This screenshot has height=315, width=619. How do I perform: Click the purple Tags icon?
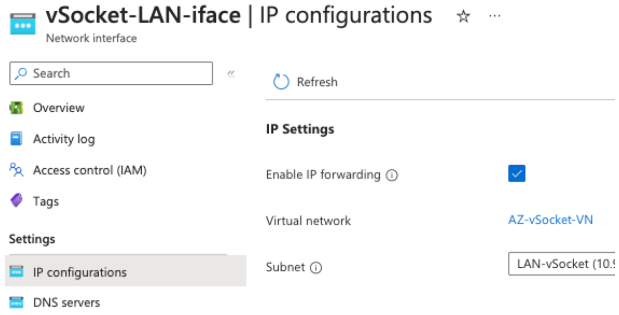click(x=17, y=201)
